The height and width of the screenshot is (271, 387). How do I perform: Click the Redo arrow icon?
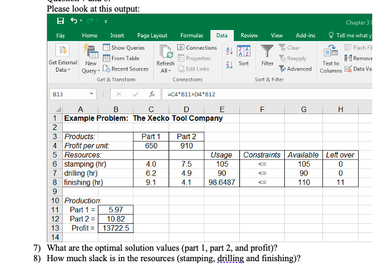pyautogui.click(x=90, y=21)
